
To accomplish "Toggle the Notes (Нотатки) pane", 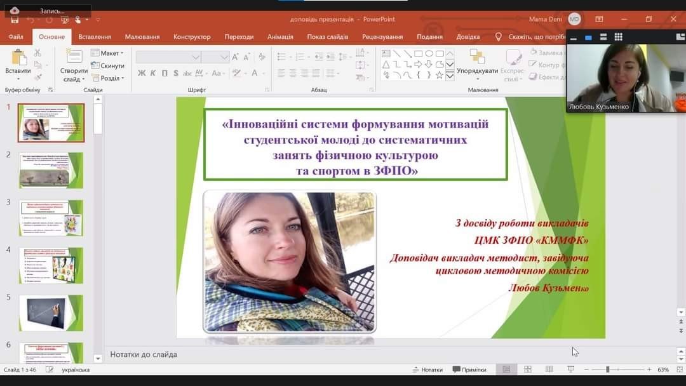I will [x=427, y=369].
